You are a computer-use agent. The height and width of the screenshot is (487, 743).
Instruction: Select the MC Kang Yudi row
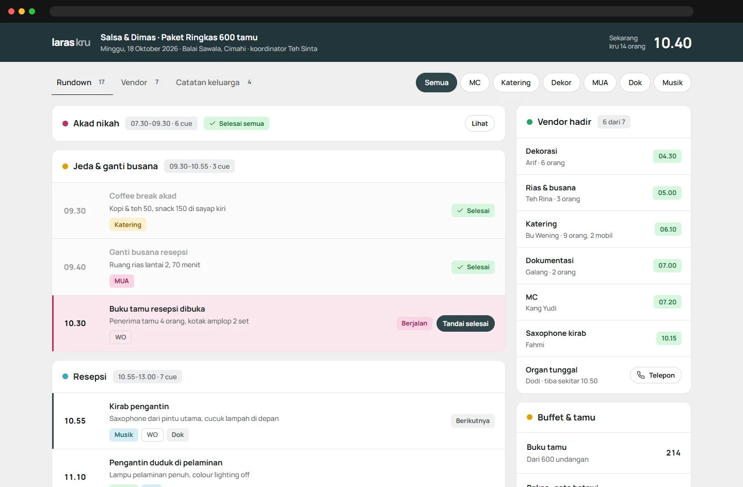(x=604, y=302)
